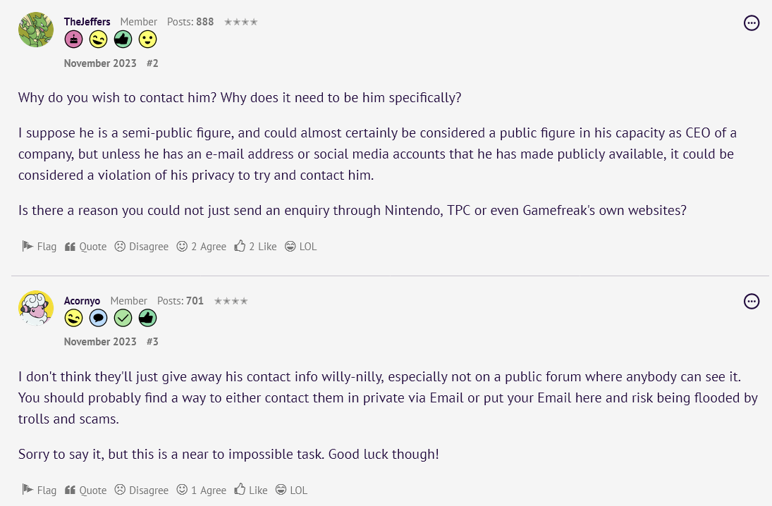The image size is (772, 506).
Task: Open Acornyo's username profile link
Action: (x=82, y=301)
